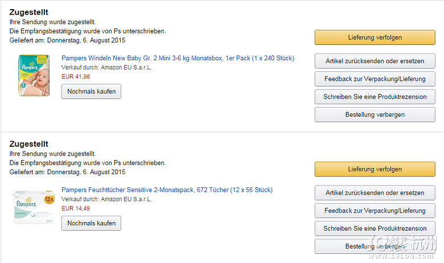This screenshot has height=263, width=444.
Task: Return or replace the wet wipes item
Action: [x=375, y=193]
